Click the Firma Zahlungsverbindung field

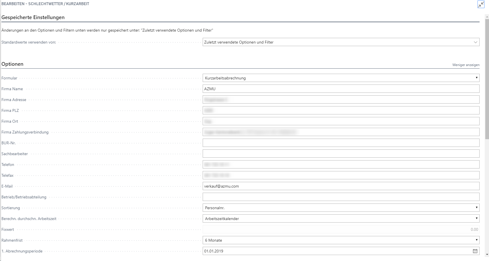click(x=341, y=132)
